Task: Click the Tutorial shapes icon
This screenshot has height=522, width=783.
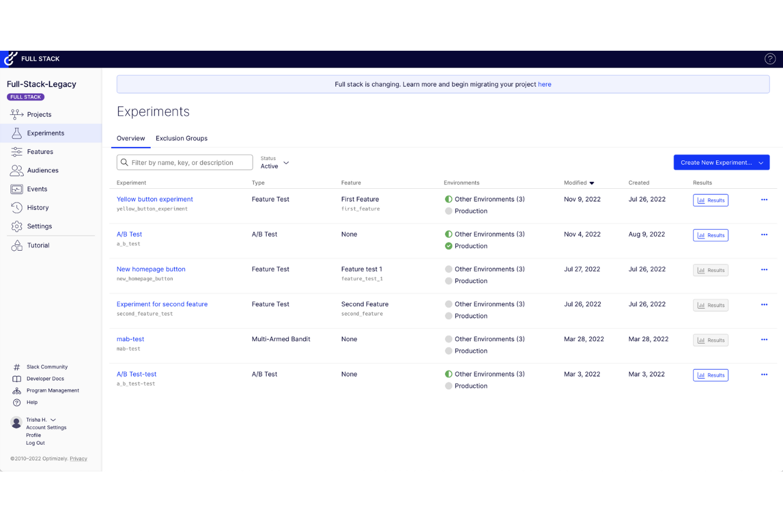Action: coord(17,245)
